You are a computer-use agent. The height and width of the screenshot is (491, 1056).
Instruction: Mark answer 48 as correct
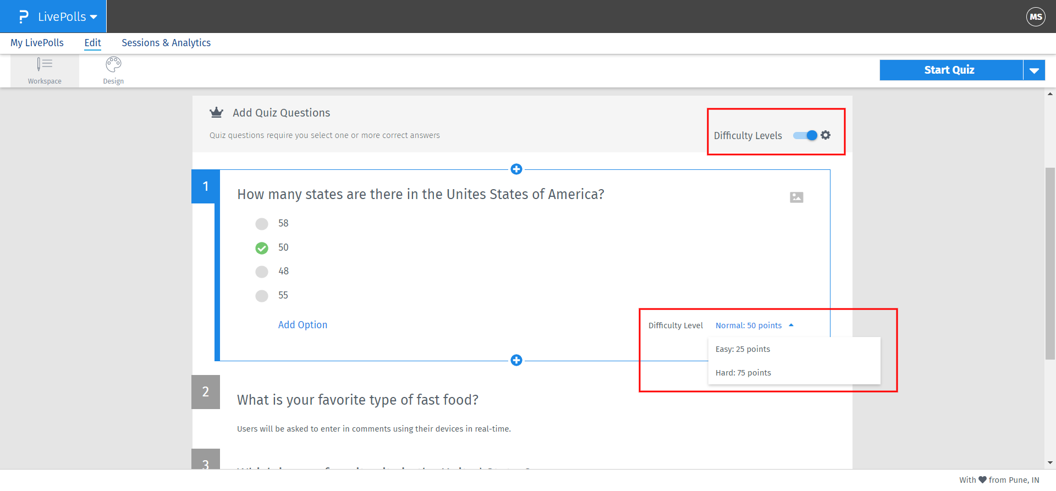(262, 272)
